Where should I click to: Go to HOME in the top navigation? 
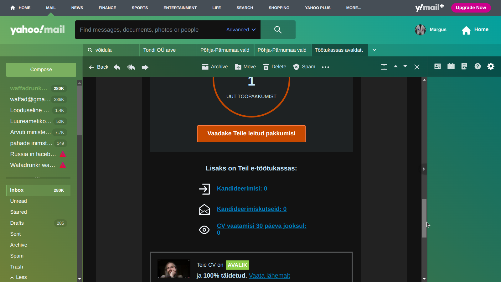(x=20, y=8)
